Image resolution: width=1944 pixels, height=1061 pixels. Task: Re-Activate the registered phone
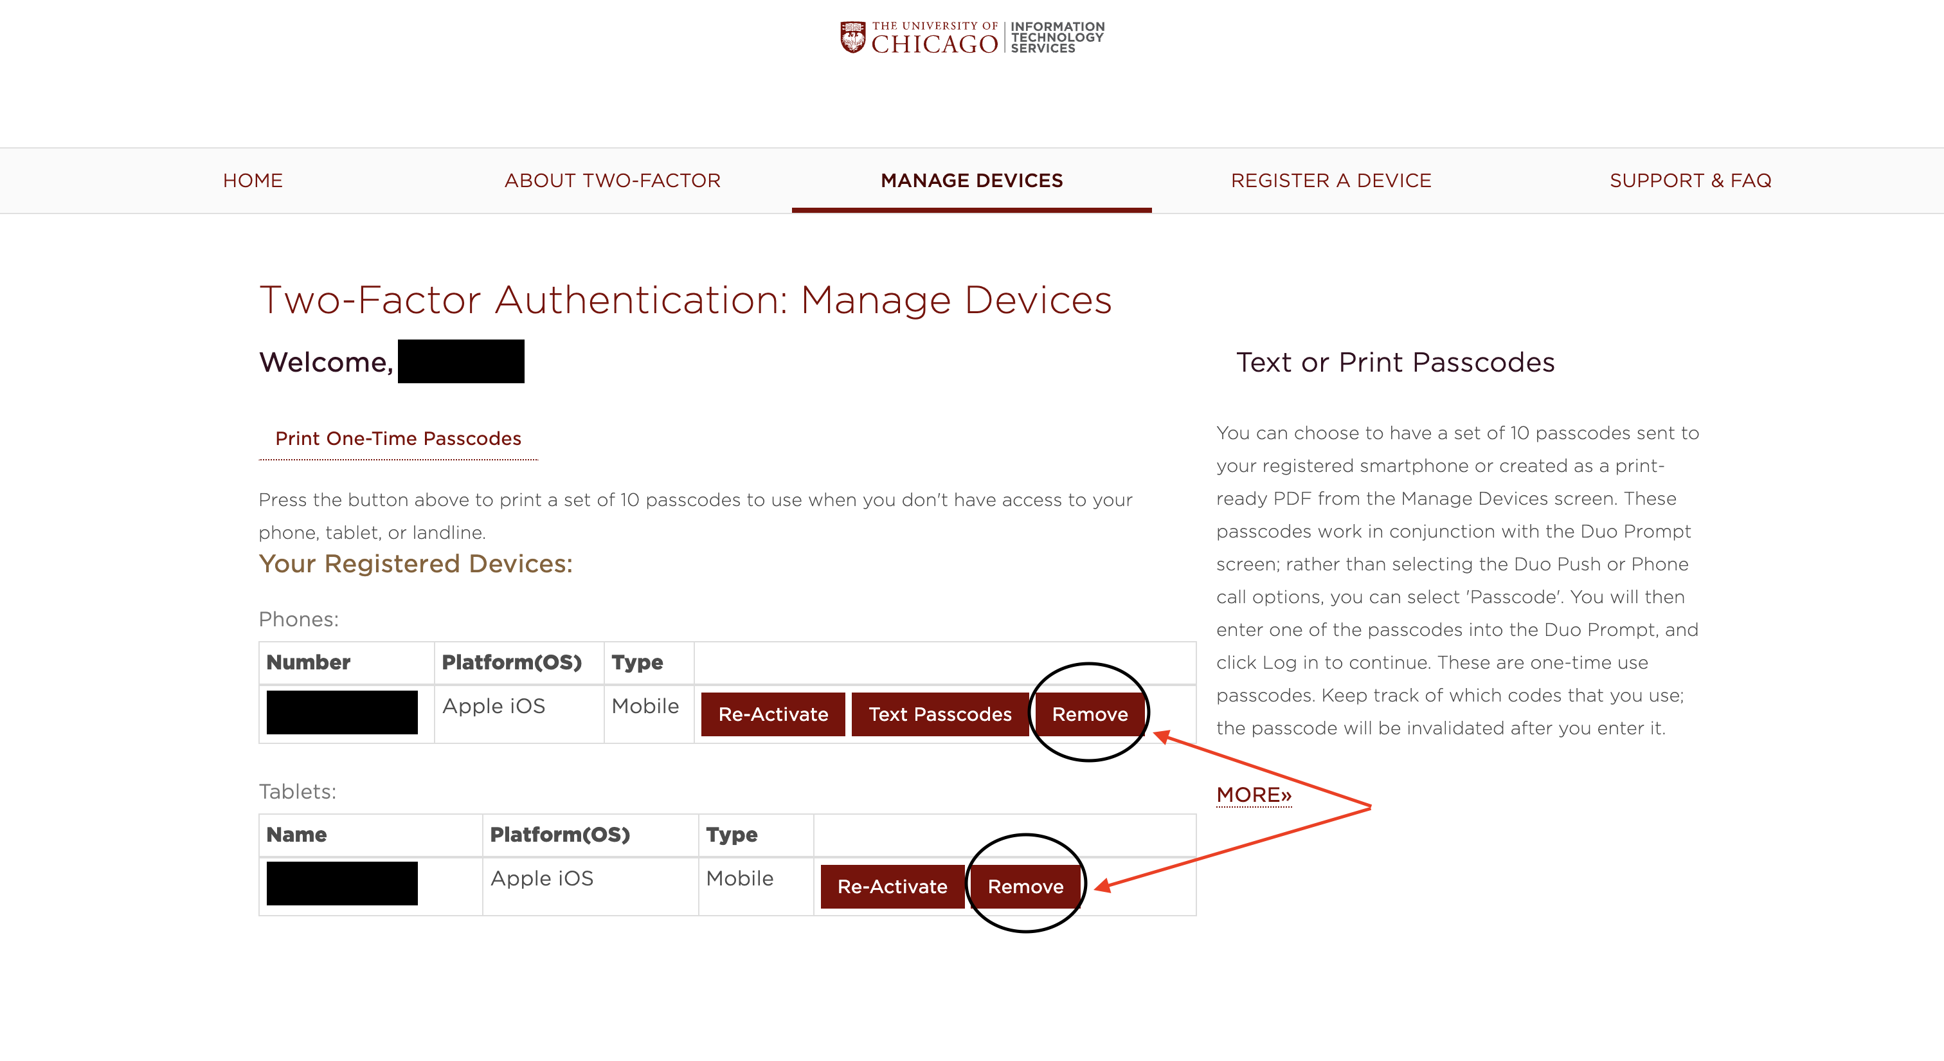772,714
